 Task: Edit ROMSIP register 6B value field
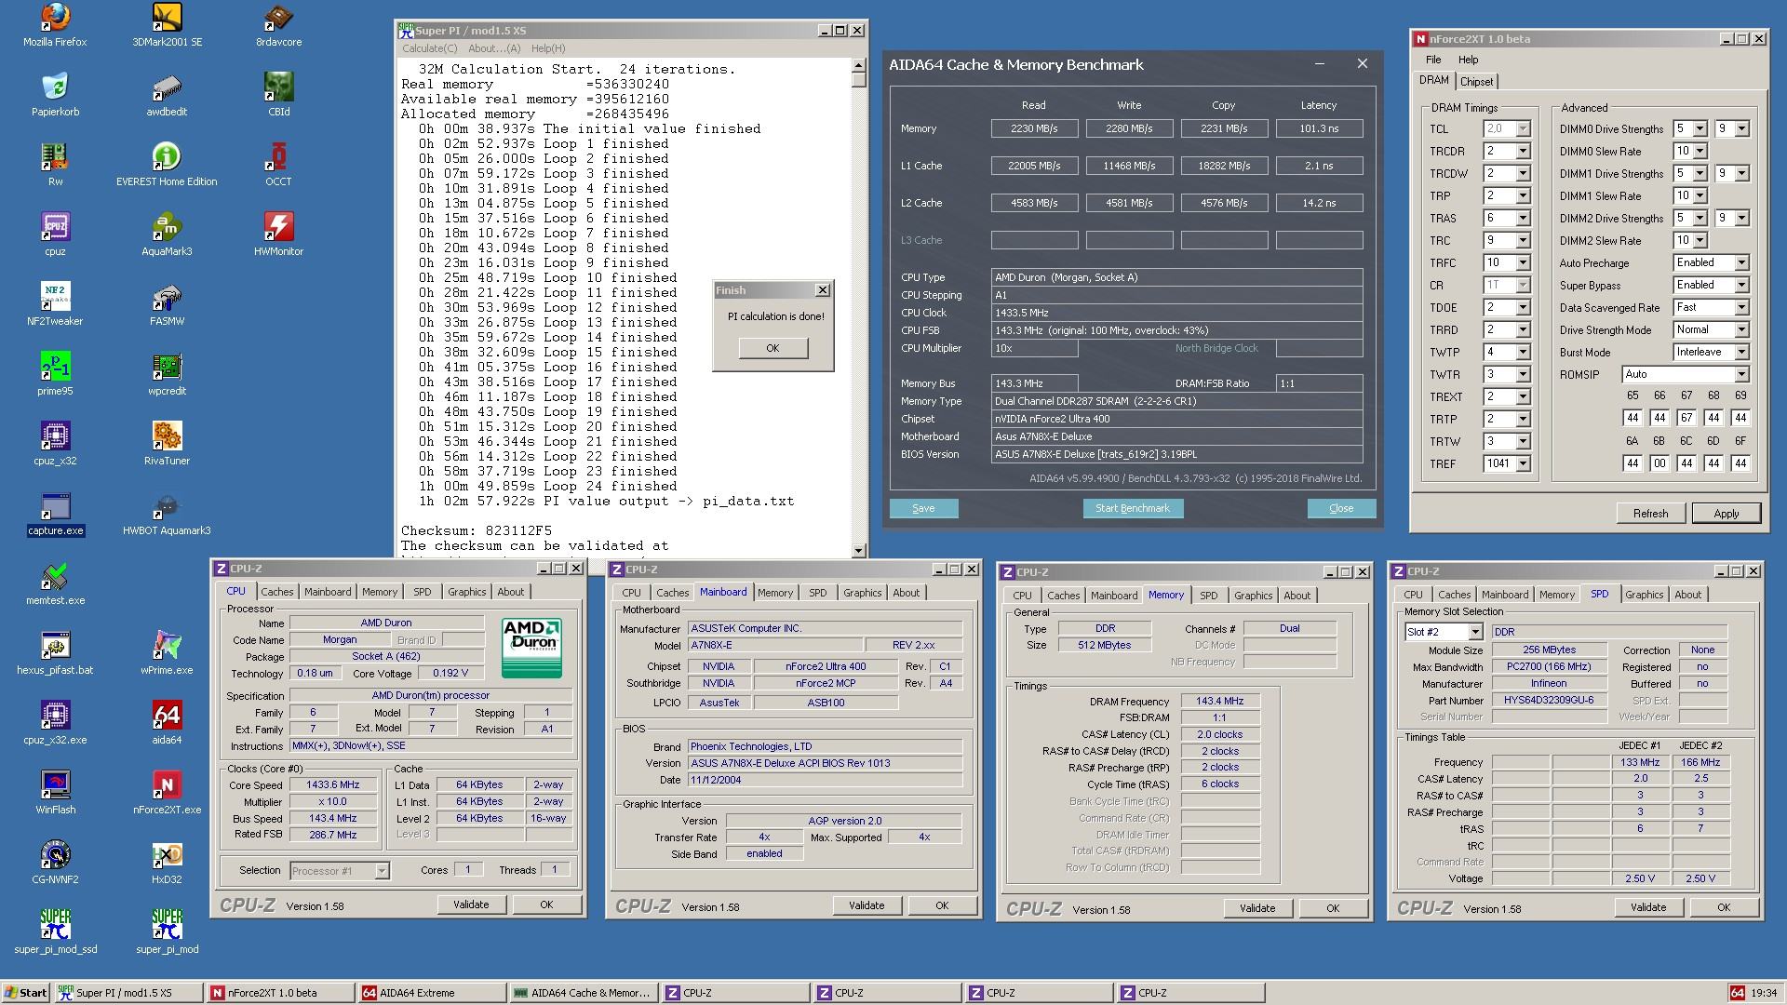pyautogui.click(x=1659, y=463)
